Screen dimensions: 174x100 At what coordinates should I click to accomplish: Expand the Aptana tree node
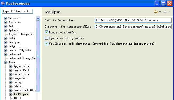(x=5, y=30)
